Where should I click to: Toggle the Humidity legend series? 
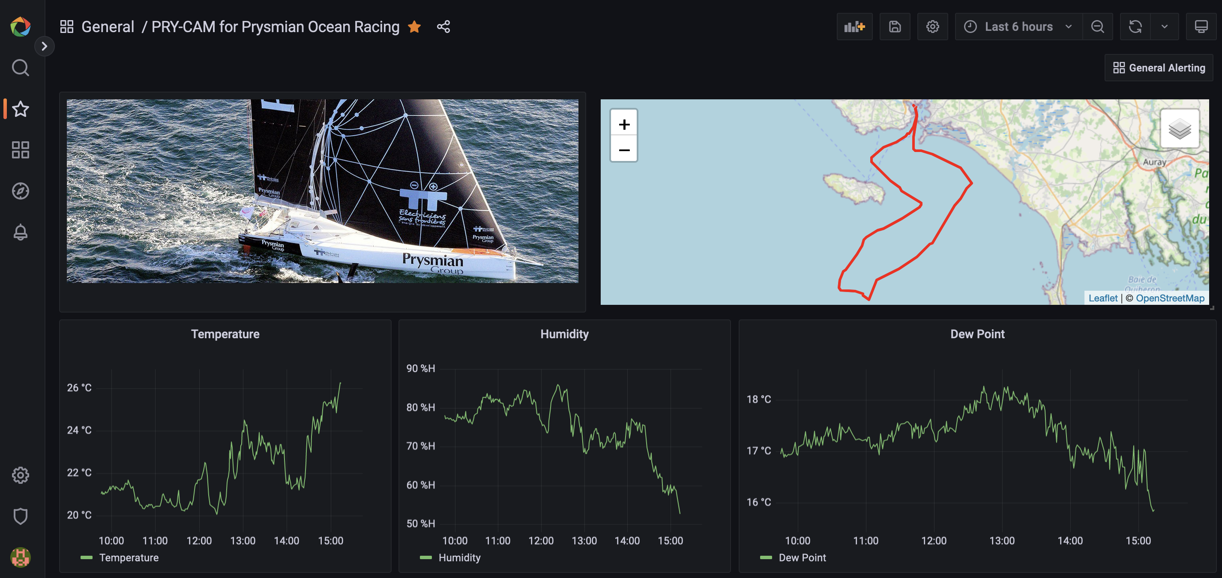(x=459, y=558)
